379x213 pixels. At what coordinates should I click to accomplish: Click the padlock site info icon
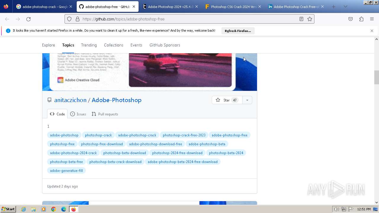(x=78, y=19)
